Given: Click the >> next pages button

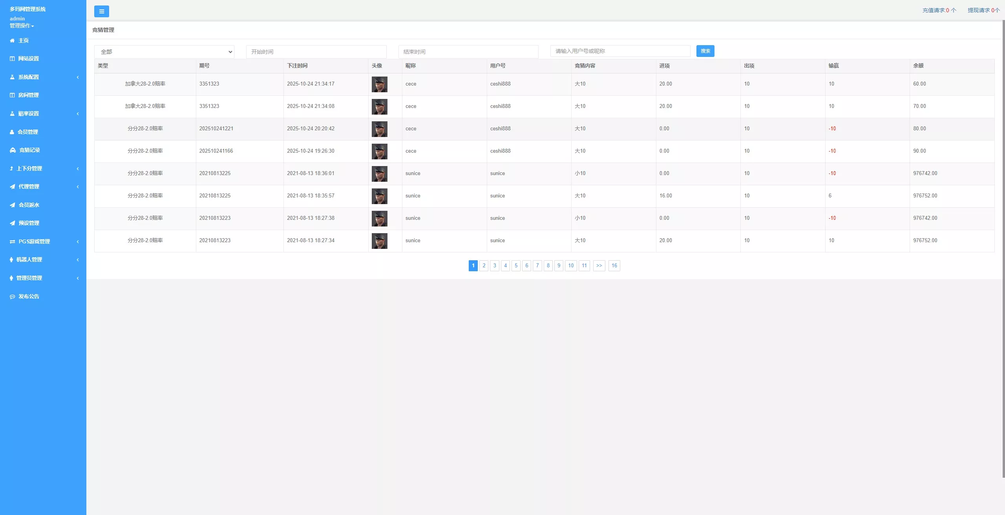Looking at the screenshot, I should [599, 266].
